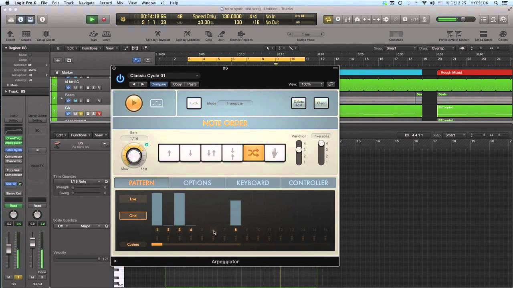Select the PATTERN tab

pos(141,183)
